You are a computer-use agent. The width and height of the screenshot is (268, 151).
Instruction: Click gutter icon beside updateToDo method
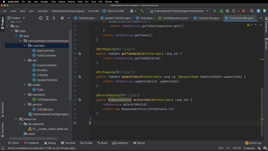[80, 77]
